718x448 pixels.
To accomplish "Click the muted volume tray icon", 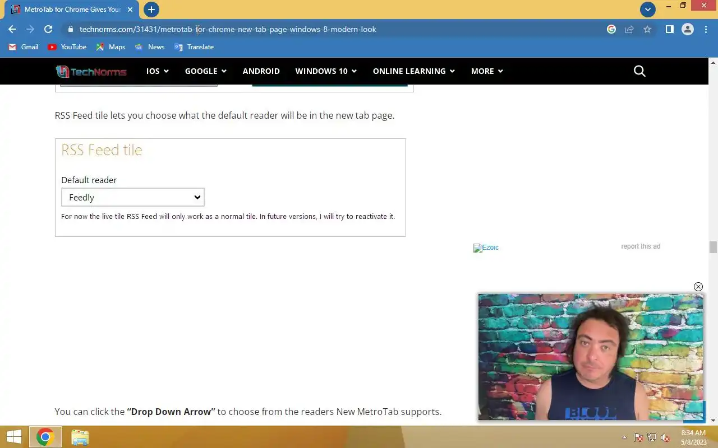I will [665, 438].
